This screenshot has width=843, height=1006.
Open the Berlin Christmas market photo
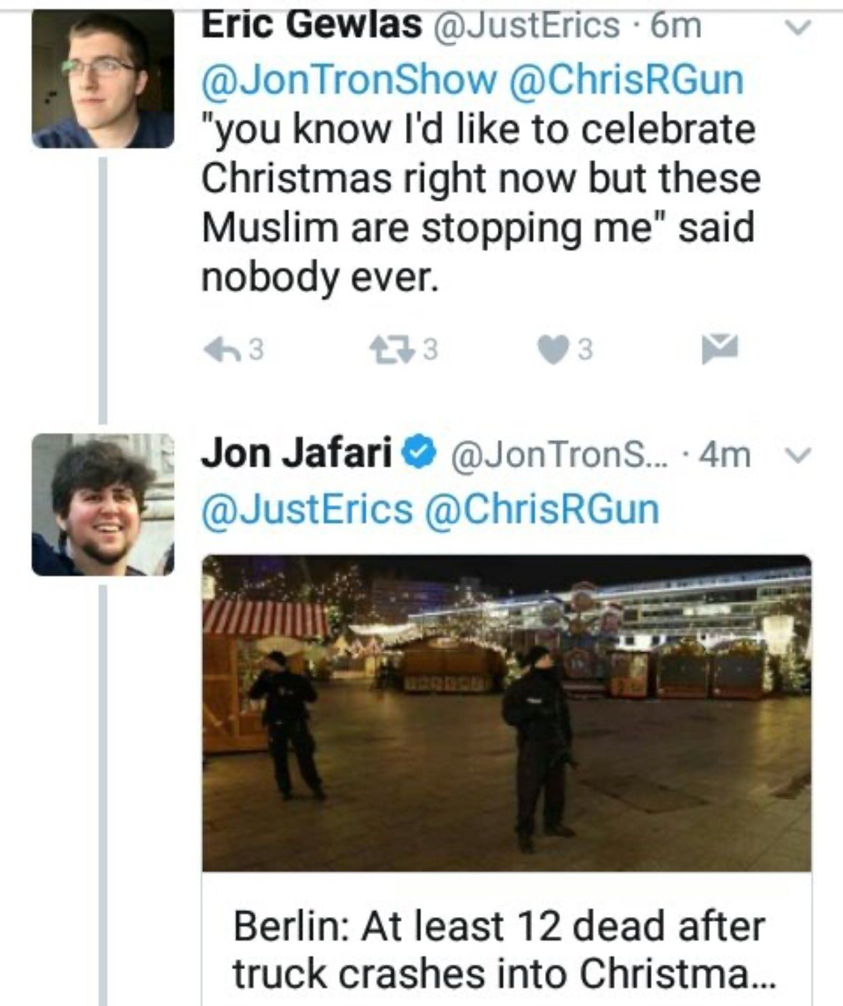coord(506,713)
